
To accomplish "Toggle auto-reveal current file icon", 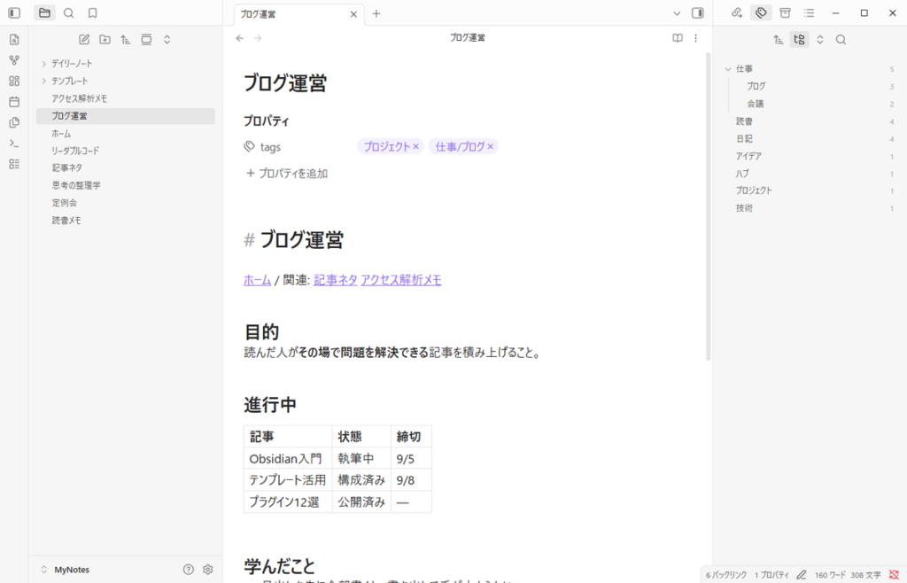I will (146, 39).
